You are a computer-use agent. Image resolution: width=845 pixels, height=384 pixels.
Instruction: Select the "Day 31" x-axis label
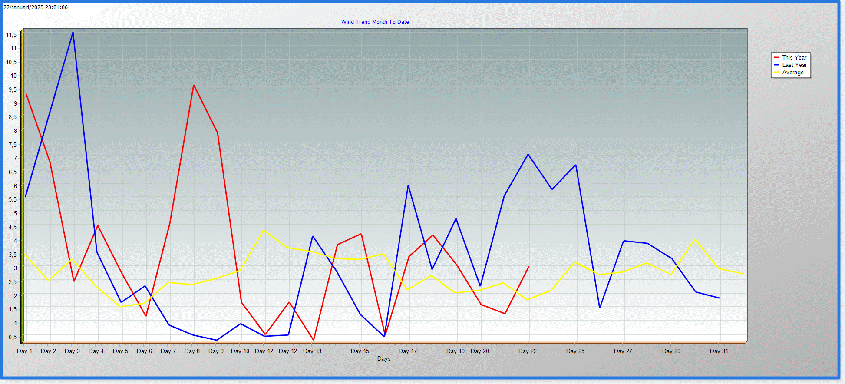(x=719, y=351)
